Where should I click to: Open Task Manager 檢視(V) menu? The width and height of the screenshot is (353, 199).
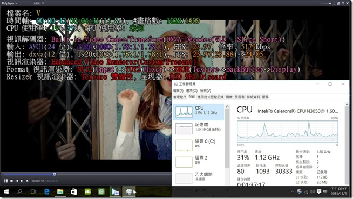(x=206, y=91)
